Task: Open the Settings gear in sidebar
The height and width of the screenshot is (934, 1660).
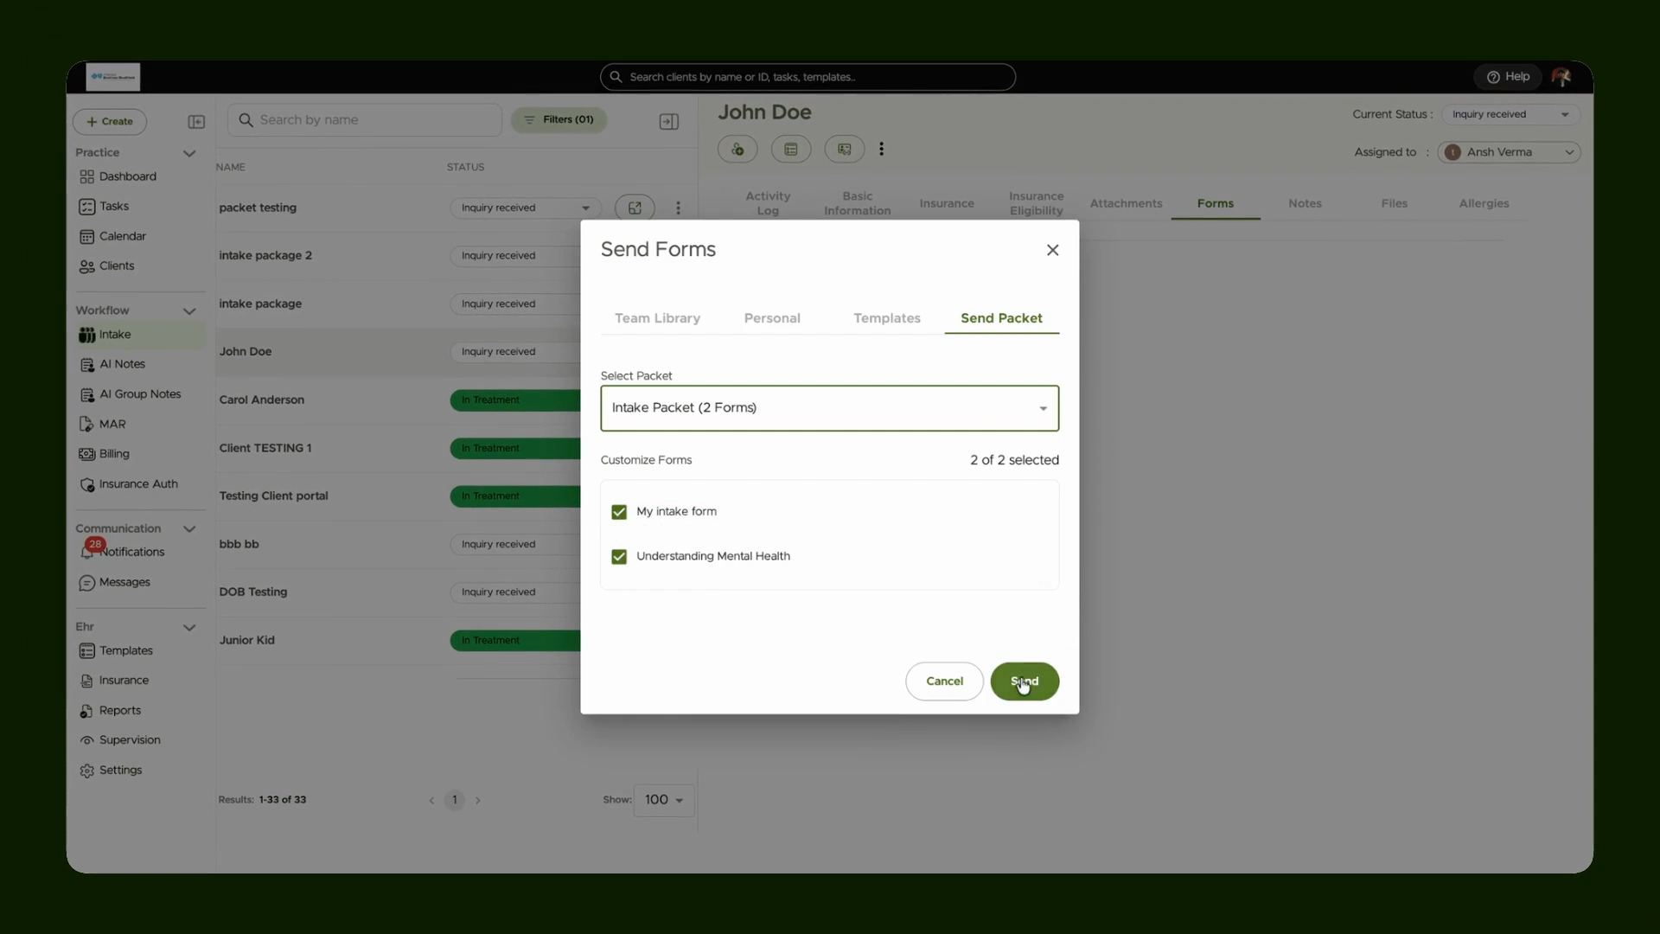Action: click(86, 771)
